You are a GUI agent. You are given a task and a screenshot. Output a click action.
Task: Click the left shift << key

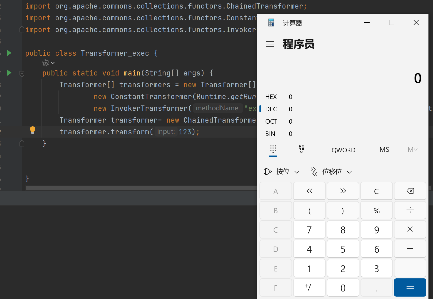309,191
